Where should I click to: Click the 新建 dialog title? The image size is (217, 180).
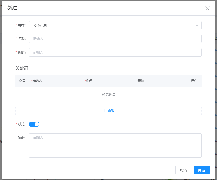pyautogui.click(x=12, y=8)
